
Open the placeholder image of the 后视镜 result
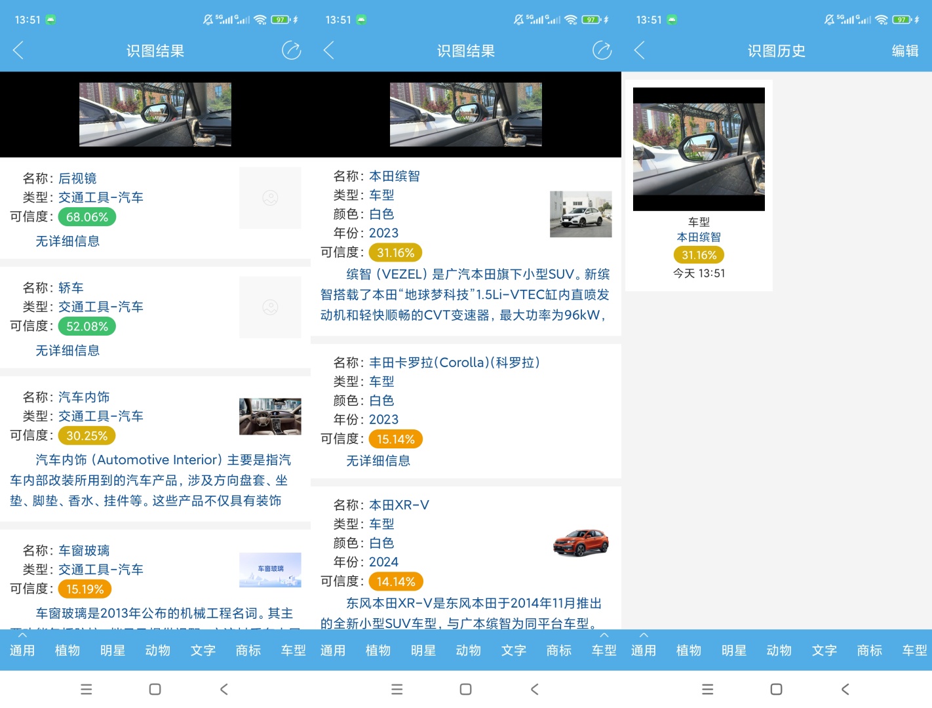[x=270, y=197]
